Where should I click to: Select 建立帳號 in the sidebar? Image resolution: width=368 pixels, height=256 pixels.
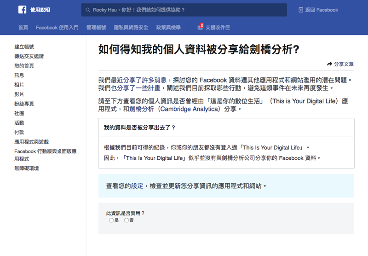24,47
